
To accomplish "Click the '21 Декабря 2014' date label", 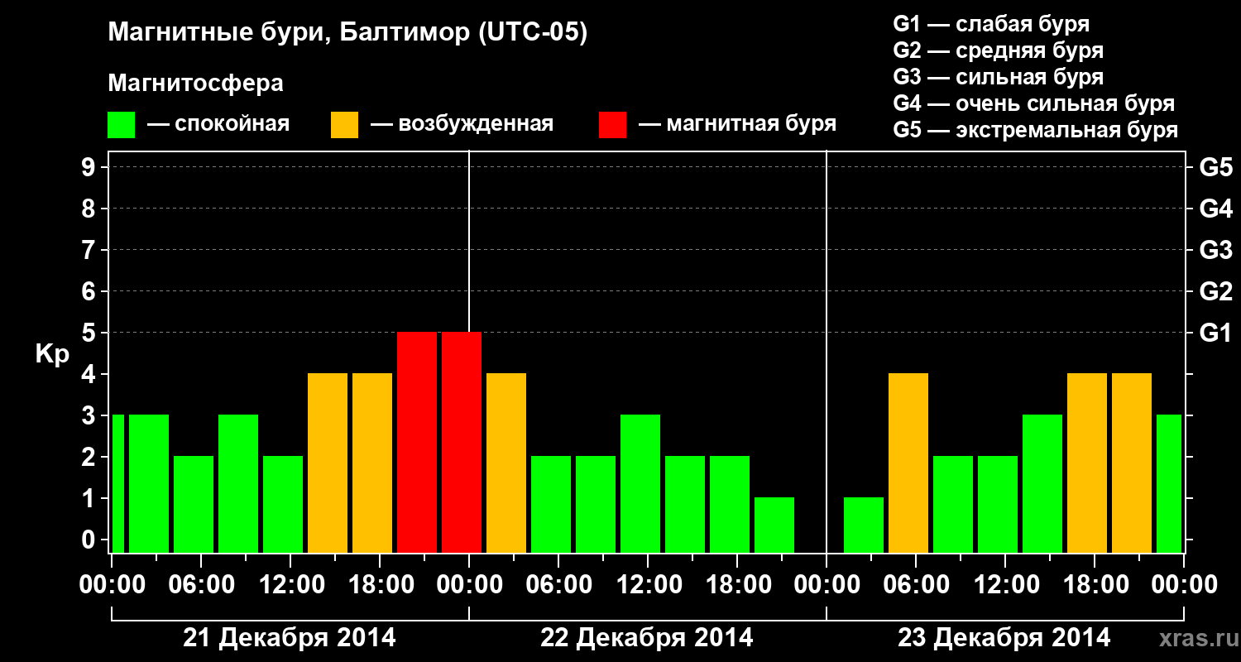I will point(290,638).
